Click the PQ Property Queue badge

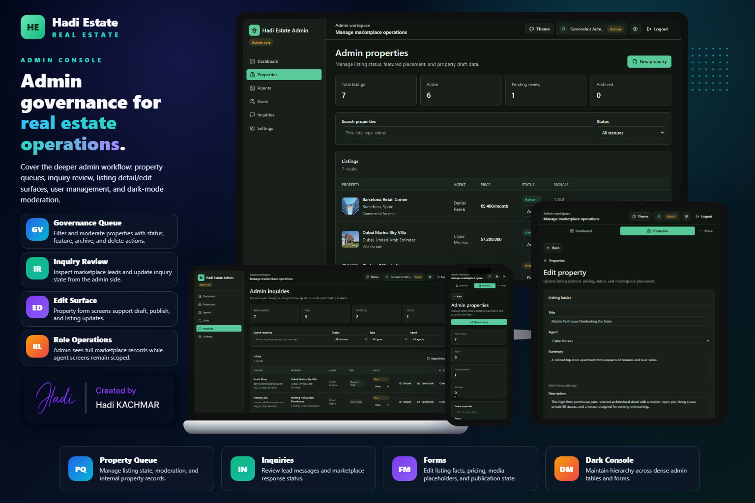point(81,469)
